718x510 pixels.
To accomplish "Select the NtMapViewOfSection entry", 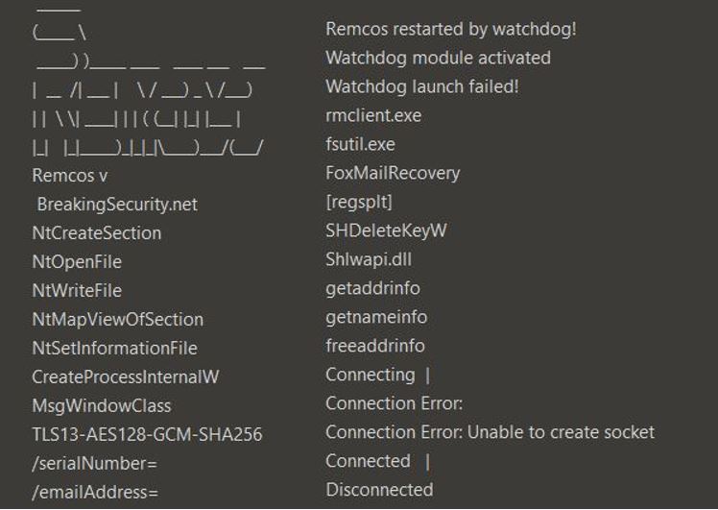I will click(117, 320).
